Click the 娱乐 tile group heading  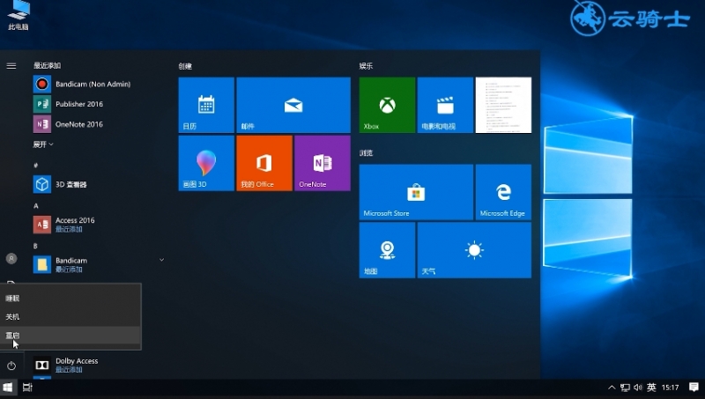pos(366,66)
